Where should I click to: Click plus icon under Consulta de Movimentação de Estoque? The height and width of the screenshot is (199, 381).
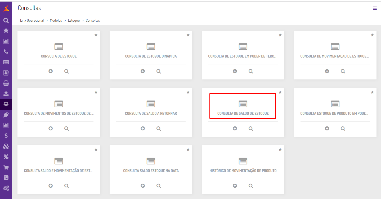[x=327, y=71]
